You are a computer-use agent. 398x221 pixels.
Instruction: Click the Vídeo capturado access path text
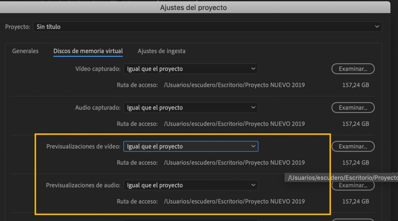234,85
